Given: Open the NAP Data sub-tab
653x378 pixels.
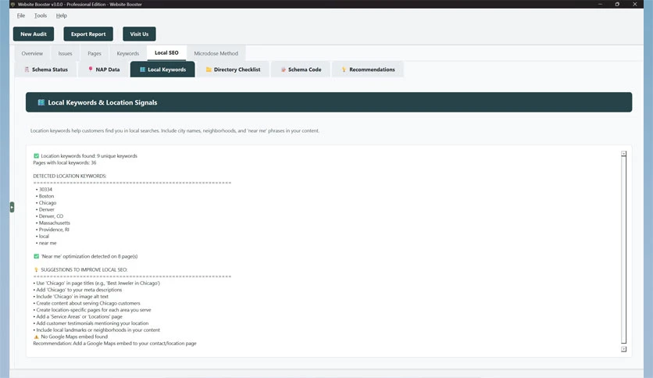Looking at the screenshot, I should [x=104, y=70].
